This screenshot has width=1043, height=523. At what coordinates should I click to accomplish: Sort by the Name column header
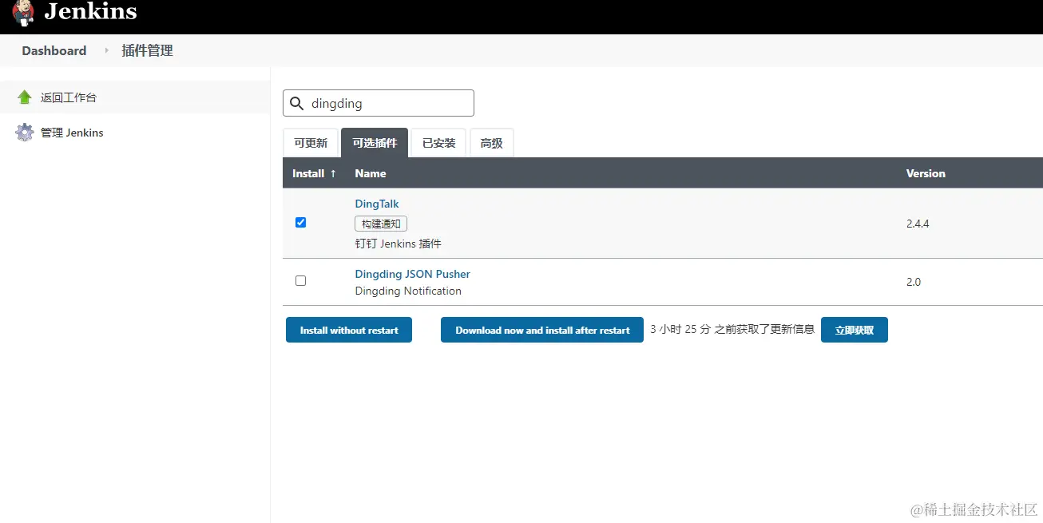coord(371,173)
